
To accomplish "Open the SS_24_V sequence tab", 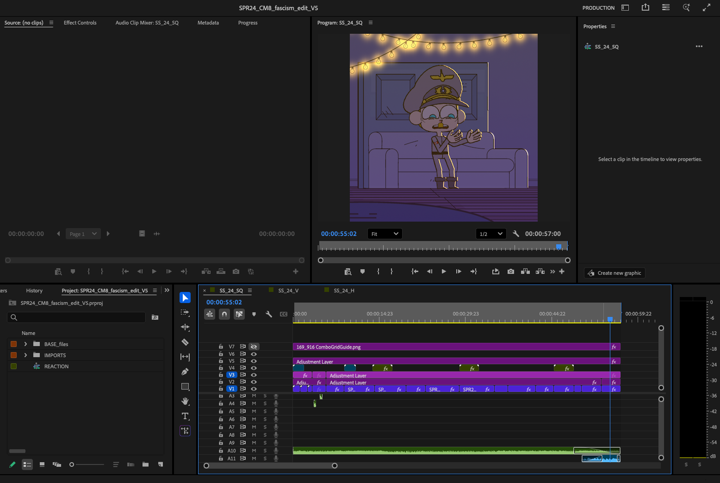I will point(288,291).
